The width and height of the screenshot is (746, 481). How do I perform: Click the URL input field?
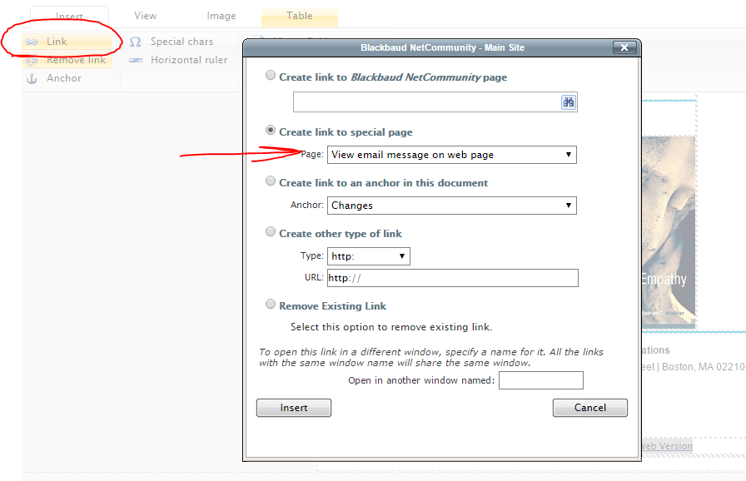click(452, 278)
